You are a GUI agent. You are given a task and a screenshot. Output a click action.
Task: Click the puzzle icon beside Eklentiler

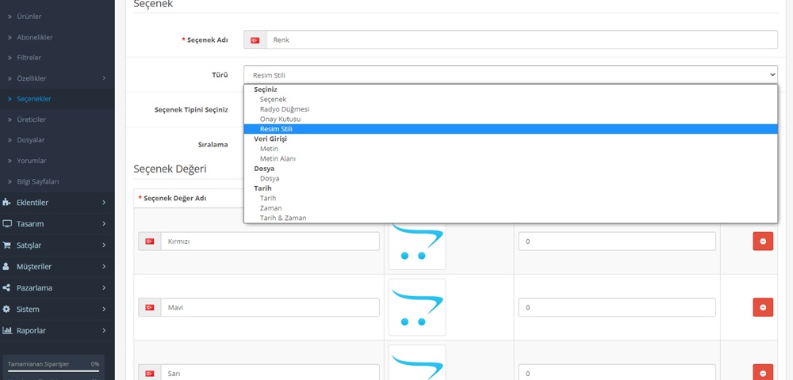(7, 203)
